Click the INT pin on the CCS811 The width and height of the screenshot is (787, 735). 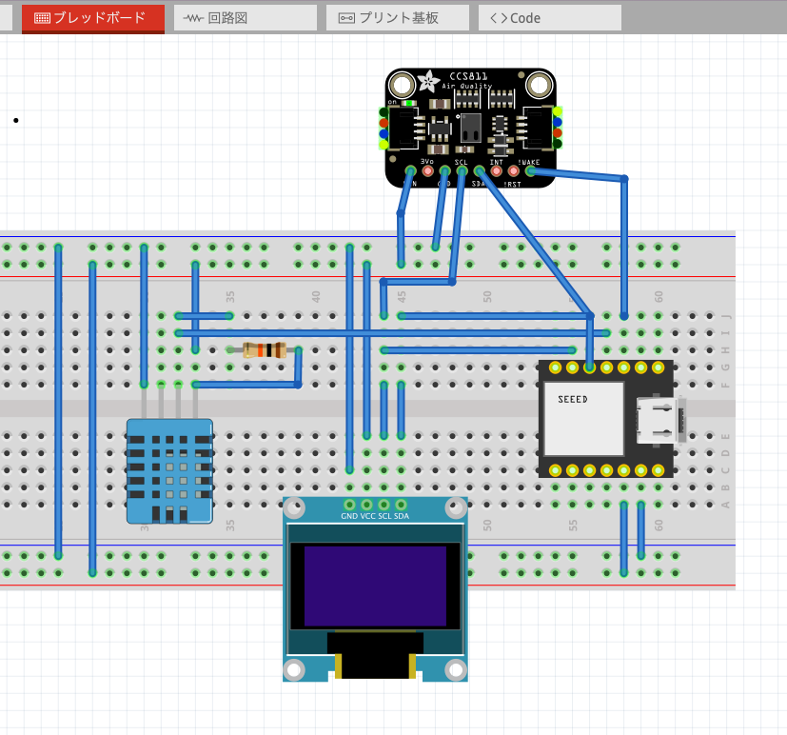click(497, 171)
